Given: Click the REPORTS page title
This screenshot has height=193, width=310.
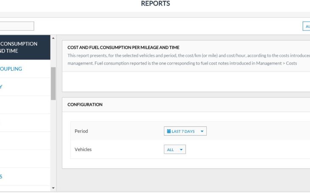Looking at the screenshot, I should (x=155, y=4).
